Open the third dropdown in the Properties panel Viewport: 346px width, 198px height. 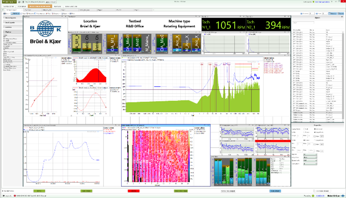(x=310, y=160)
